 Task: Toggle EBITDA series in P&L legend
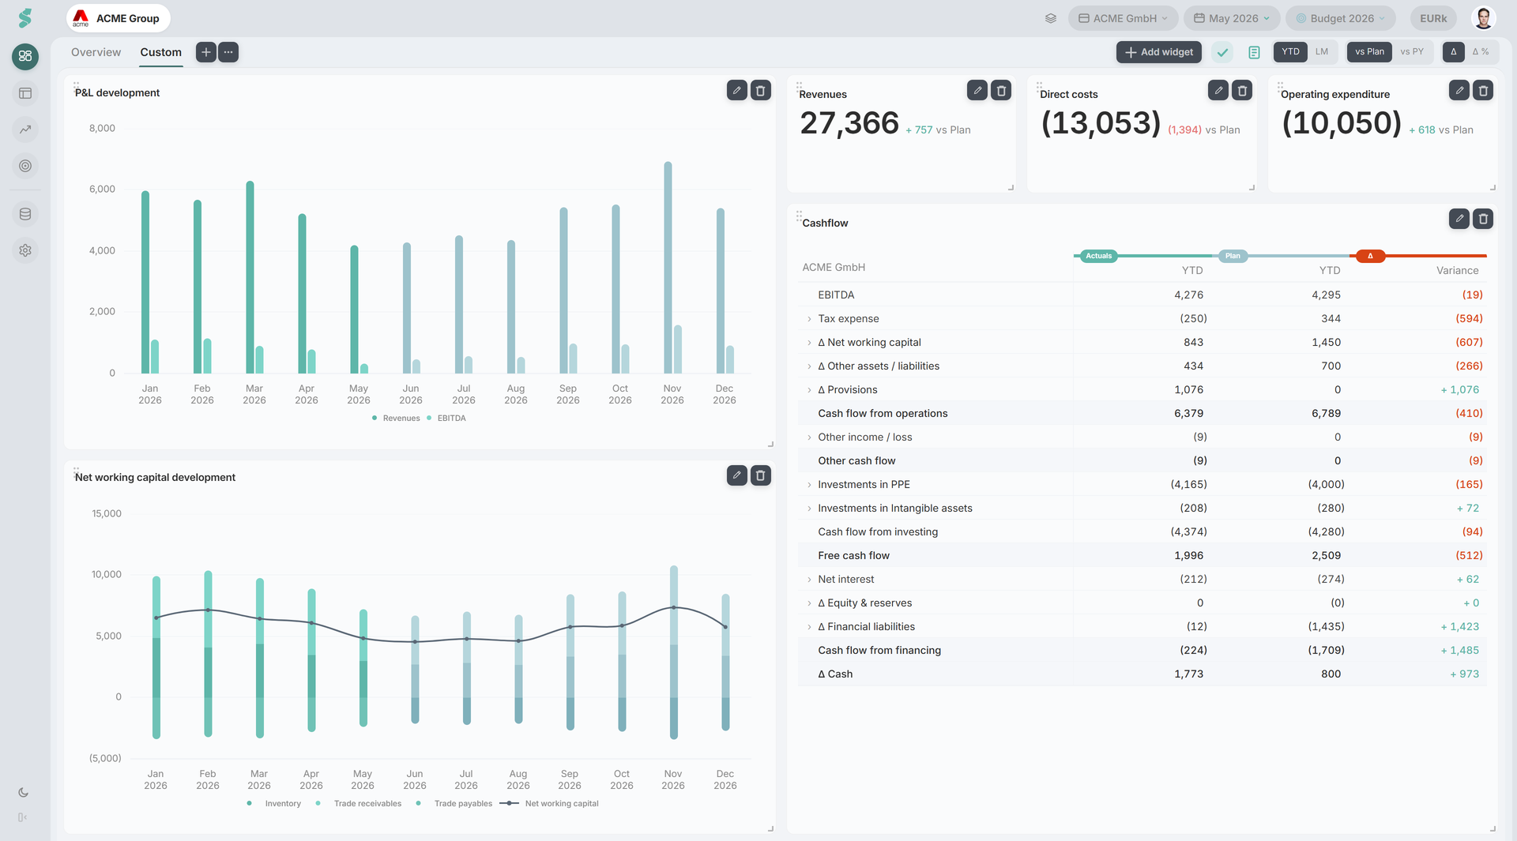click(x=446, y=419)
